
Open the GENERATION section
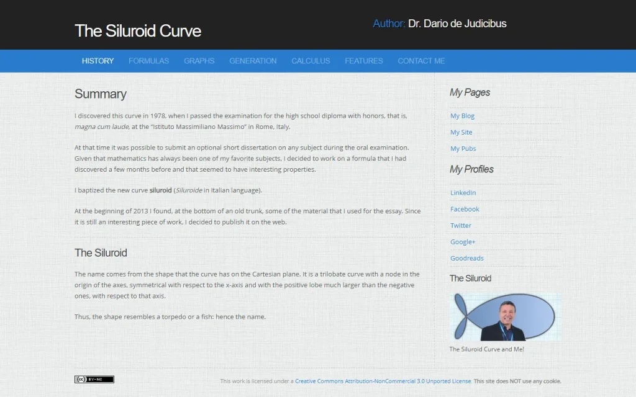point(253,61)
